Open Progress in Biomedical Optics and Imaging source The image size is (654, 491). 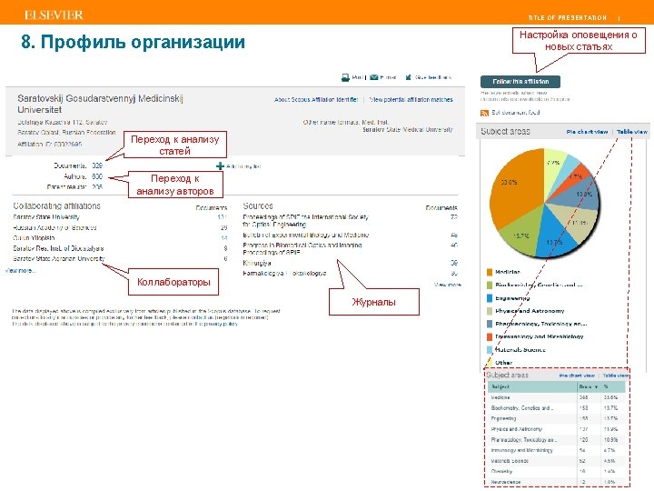click(x=302, y=249)
